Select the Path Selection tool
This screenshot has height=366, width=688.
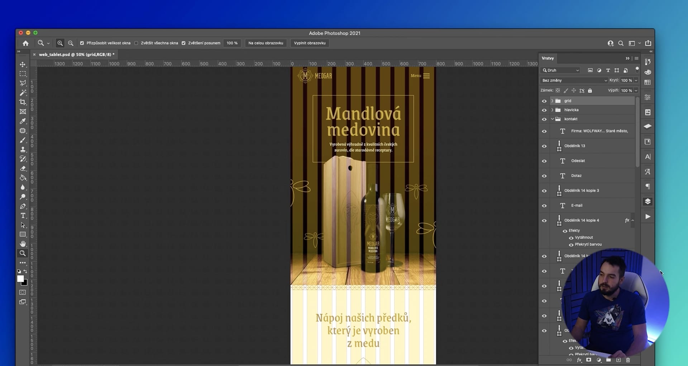point(23,225)
